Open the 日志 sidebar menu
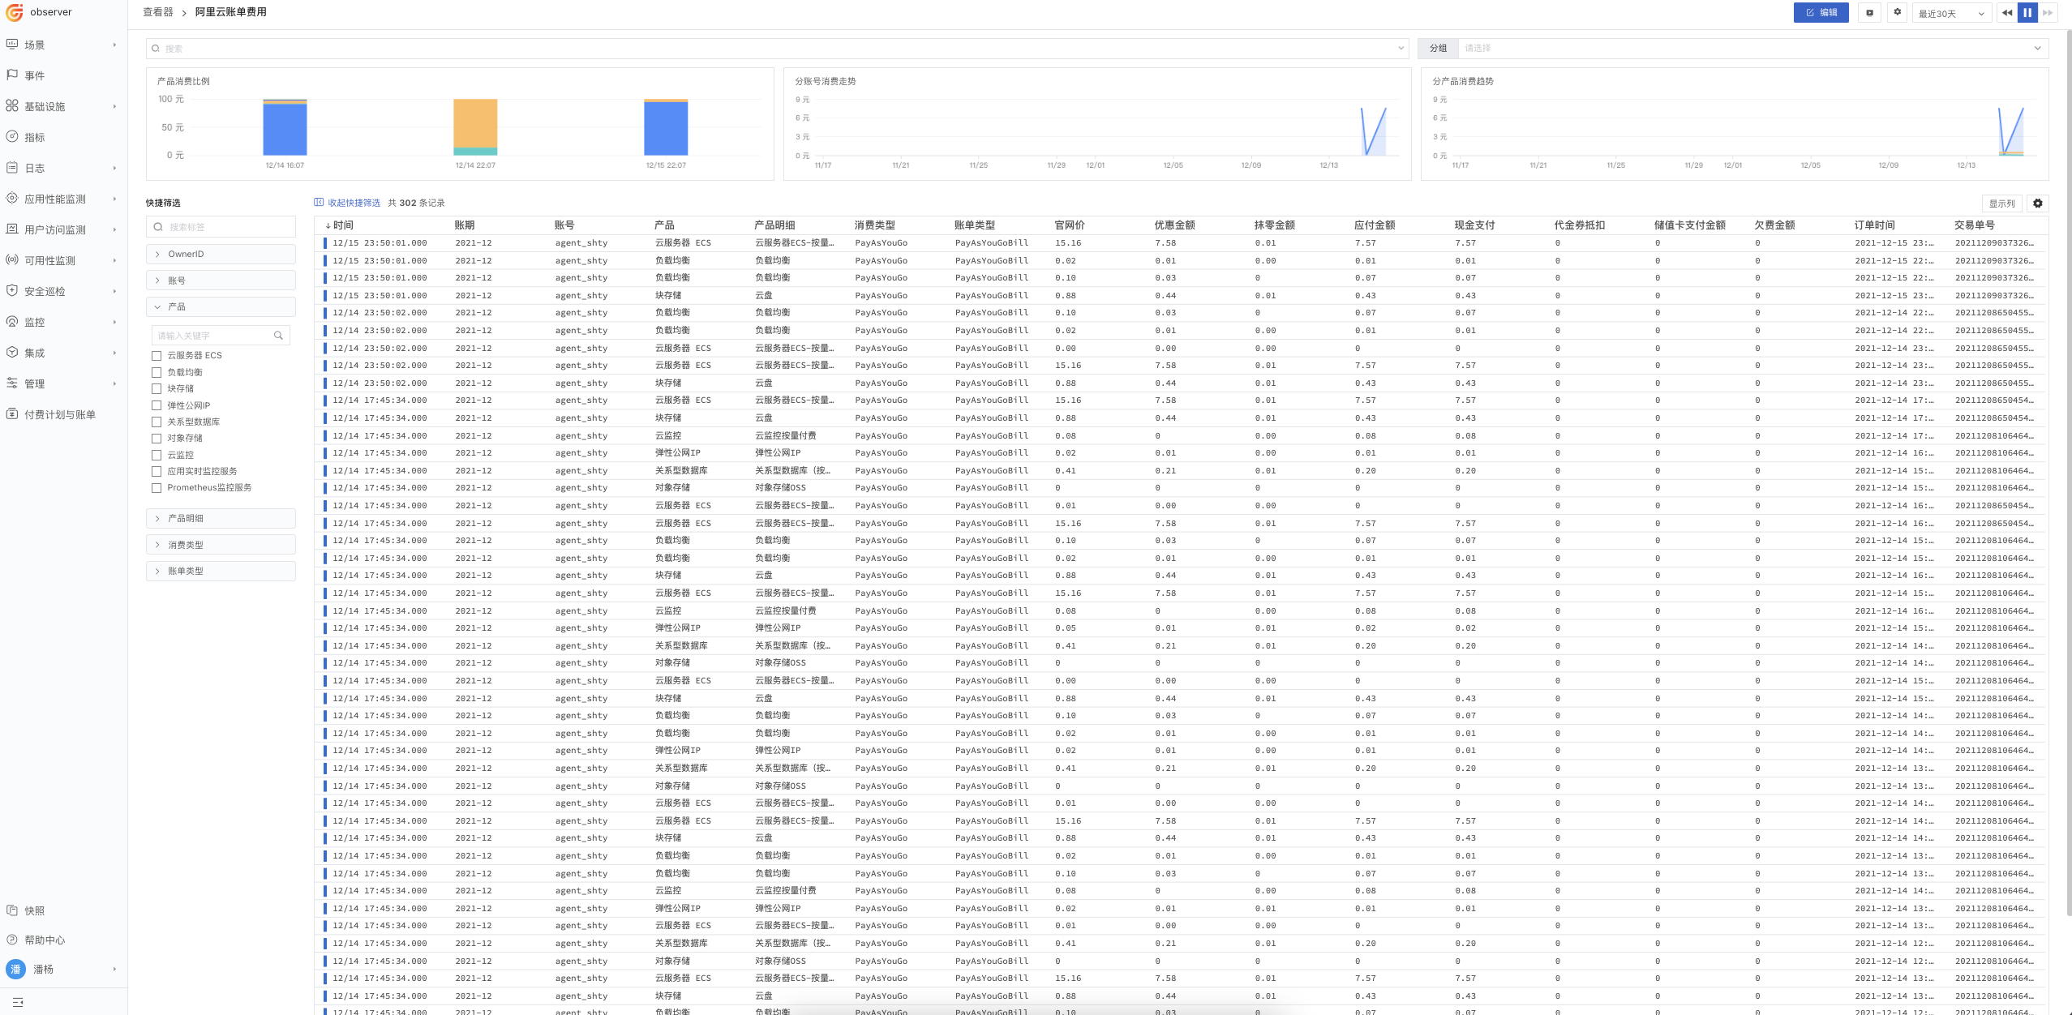The height and width of the screenshot is (1015, 2072). (35, 168)
